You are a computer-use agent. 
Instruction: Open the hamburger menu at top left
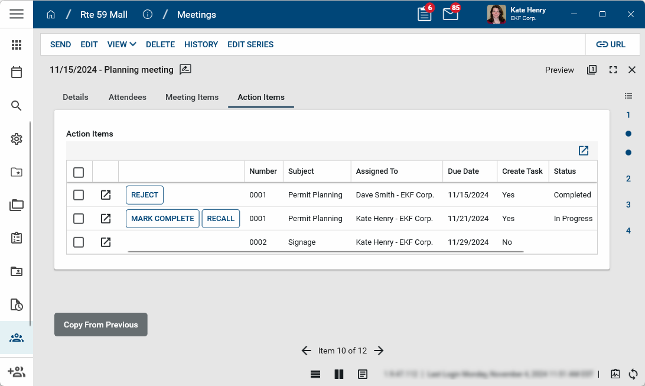tap(17, 14)
